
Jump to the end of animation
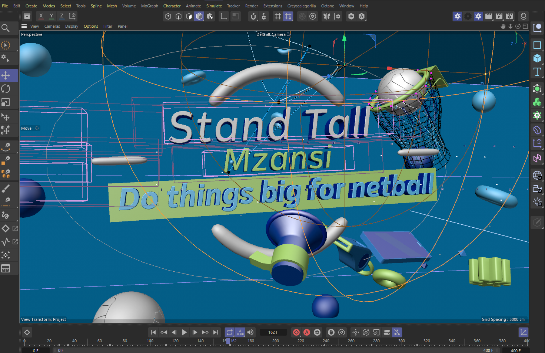pyautogui.click(x=216, y=332)
